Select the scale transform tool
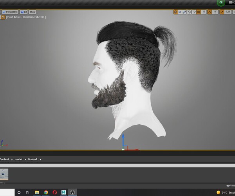Viewport: 235px width, 196px height. click(x=184, y=12)
